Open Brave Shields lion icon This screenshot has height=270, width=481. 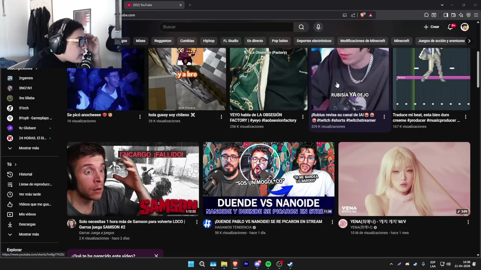[362, 15]
